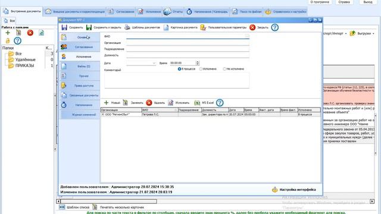
Task: Open help icon beside MS Excel
Action: coord(220,103)
